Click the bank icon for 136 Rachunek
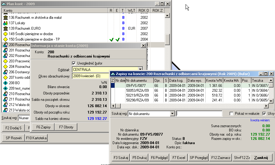275x165 pixels. [x=5, y=18]
